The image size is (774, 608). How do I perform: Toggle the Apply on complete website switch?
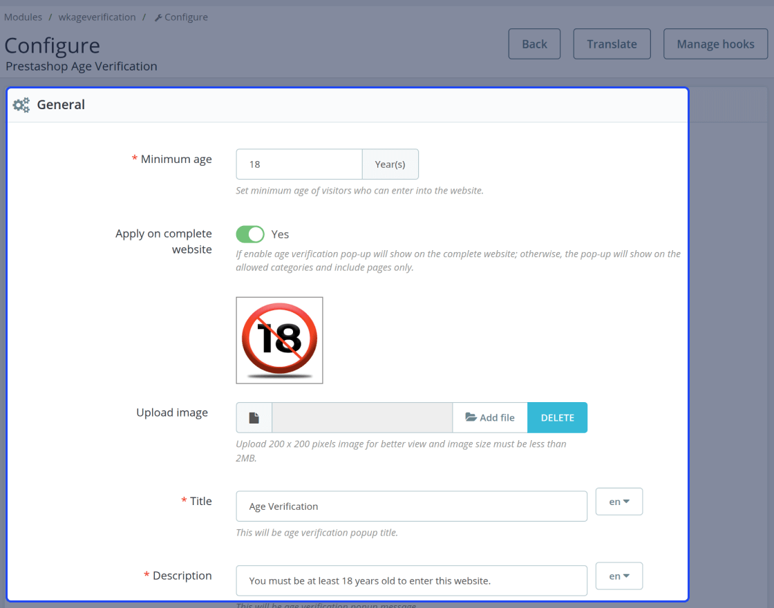click(x=250, y=234)
